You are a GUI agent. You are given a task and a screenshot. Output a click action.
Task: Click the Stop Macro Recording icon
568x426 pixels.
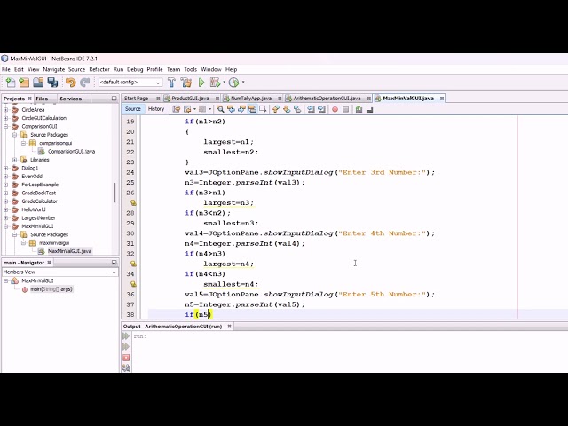point(345,109)
